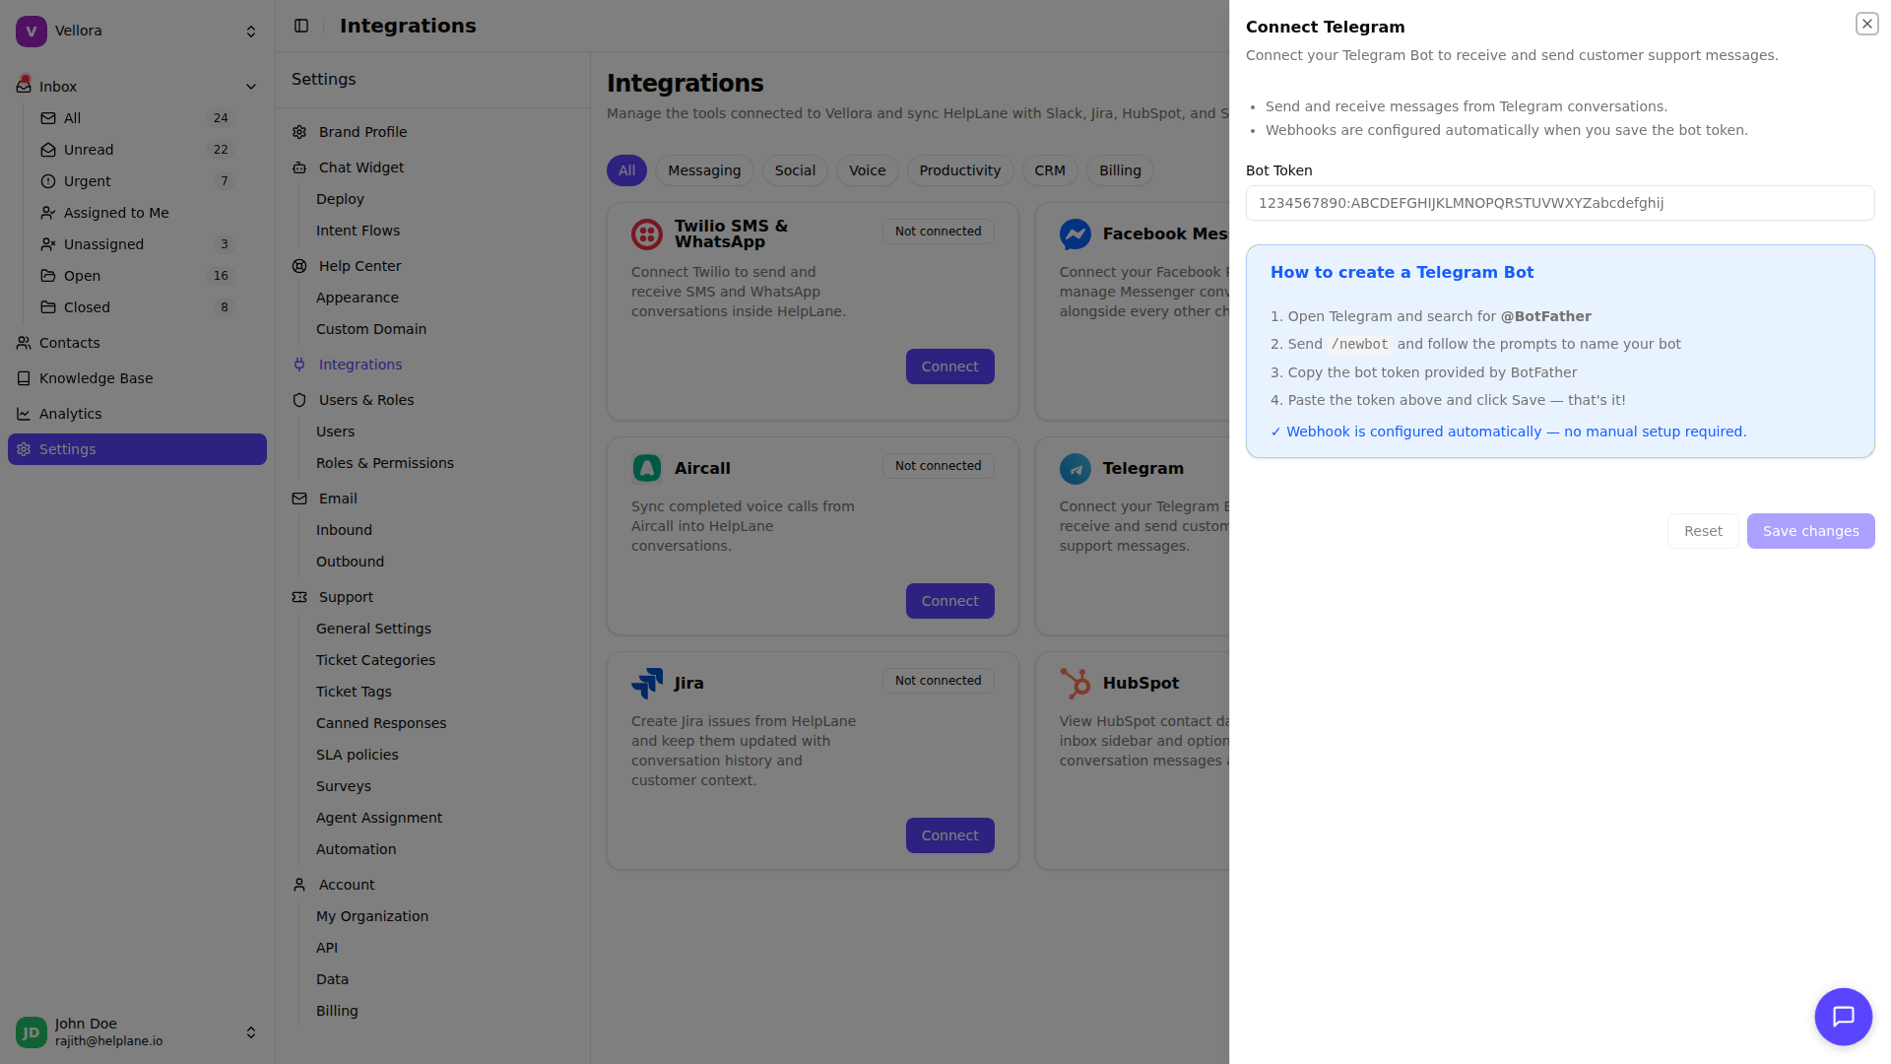
Task: Click the Account person icon
Action: 299,885
